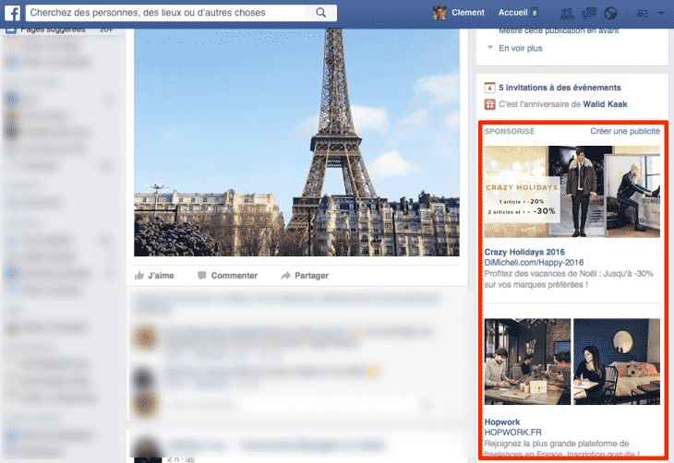
Task: Expand the account dropdown arrow
Action: [x=661, y=13]
